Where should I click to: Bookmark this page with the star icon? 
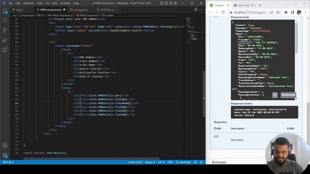[278, 12]
